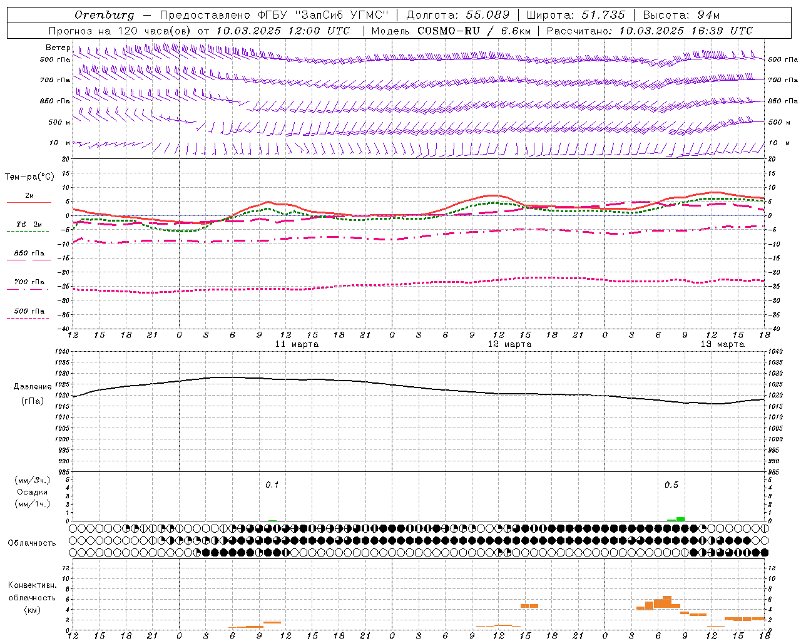This screenshot has width=801, height=641.
Task: Click the 'Td 2м' dew point legend entry
Action: [29, 224]
